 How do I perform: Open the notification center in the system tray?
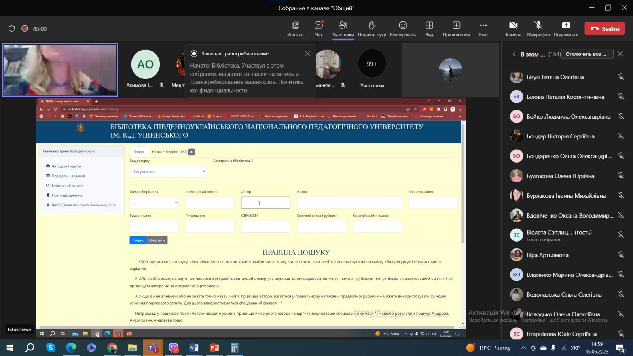point(620,348)
